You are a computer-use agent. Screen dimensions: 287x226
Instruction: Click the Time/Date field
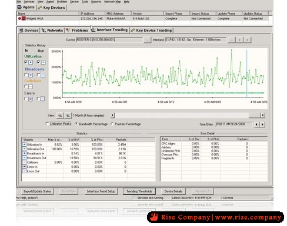233,124
